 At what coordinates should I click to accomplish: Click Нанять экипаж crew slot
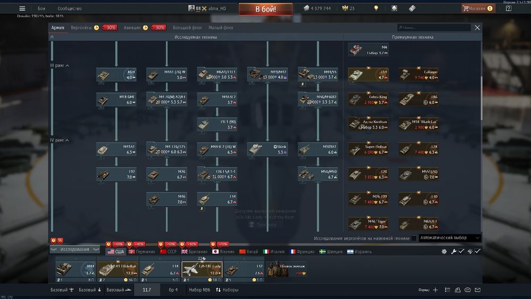click(x=287, y=269)
